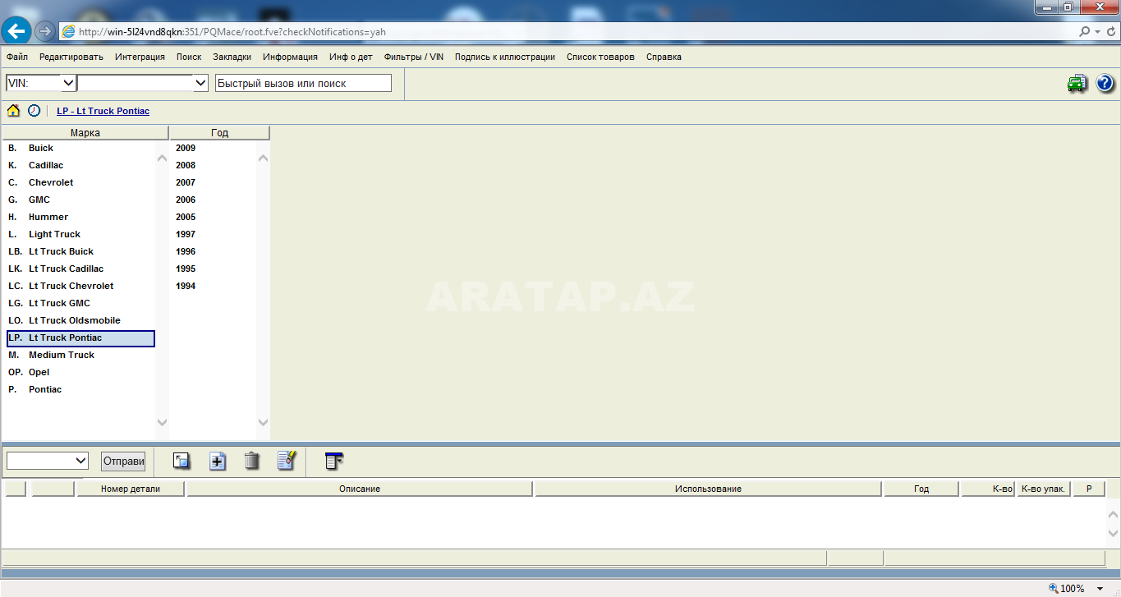The height and width of the screenshot is (597, 1121).
Task: Click the browser forward arrow
Action: (x=44, y=31)
